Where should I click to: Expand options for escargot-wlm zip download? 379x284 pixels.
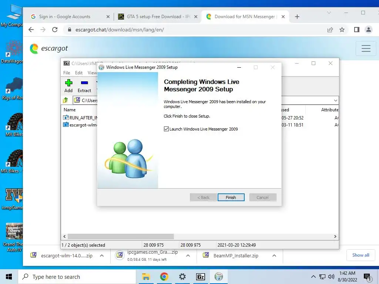tap(102, 256)
